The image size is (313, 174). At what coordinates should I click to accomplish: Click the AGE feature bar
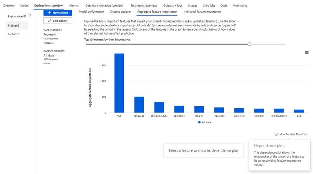tap(119, 83)
